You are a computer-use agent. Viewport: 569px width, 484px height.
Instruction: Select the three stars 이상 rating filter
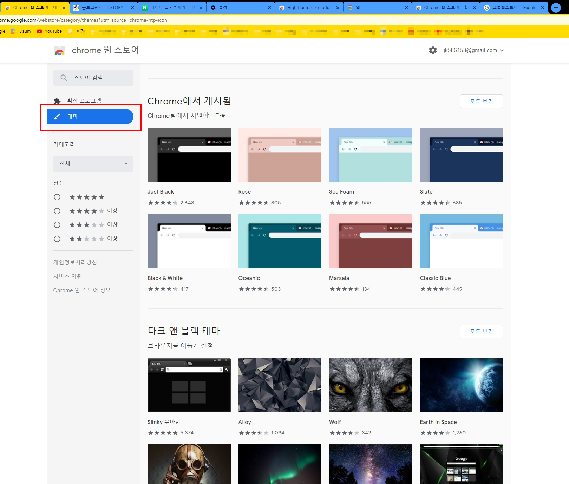57,225
